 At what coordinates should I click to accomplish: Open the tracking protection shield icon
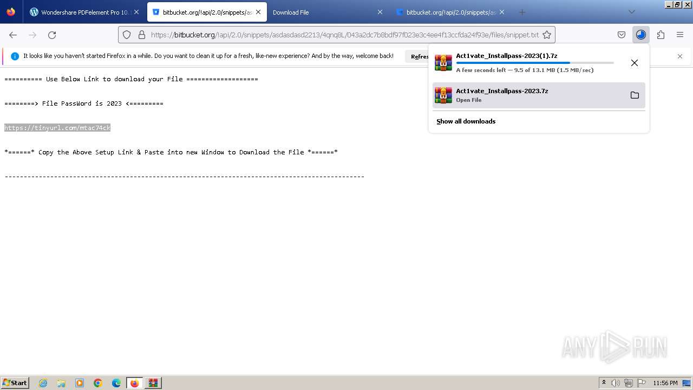127,35
